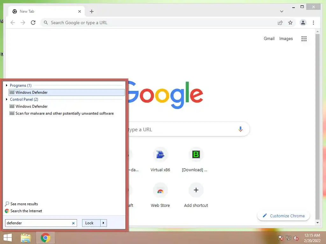The height and width of the screenshot is (244, 326).
Task: Select the New Tab tab
Action: point(46,11)
